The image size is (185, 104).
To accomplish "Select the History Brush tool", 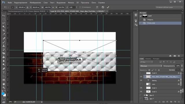I will (x=4, y=49).
